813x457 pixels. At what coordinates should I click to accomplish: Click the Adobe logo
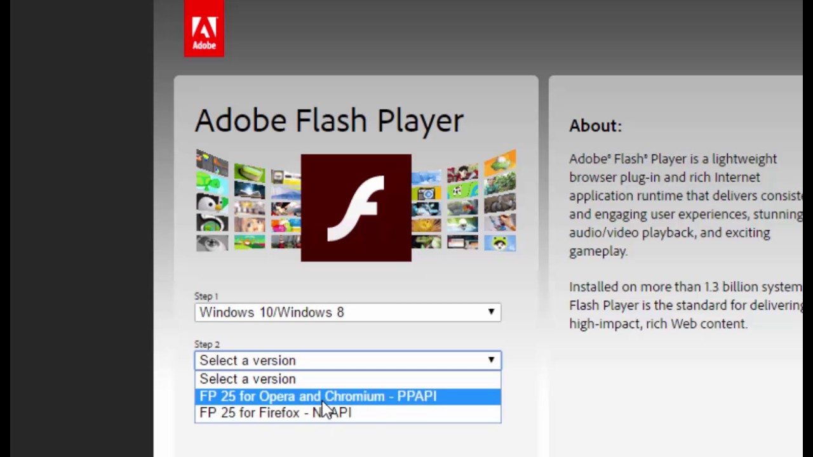point(204,29)
